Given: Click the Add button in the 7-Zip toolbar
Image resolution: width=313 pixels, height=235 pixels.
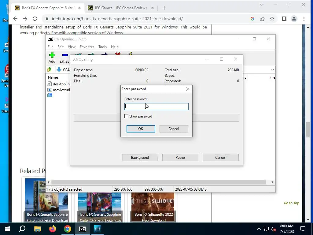Looking at the screenshot, I should (x=52, y=58).
